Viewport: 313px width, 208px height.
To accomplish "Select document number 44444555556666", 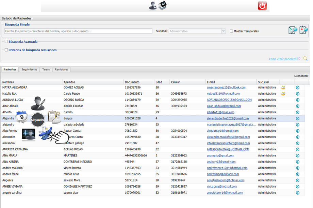I will click(x=136, y=155).
